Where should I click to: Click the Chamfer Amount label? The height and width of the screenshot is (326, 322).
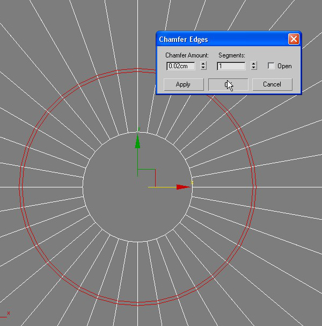[187, 55]
